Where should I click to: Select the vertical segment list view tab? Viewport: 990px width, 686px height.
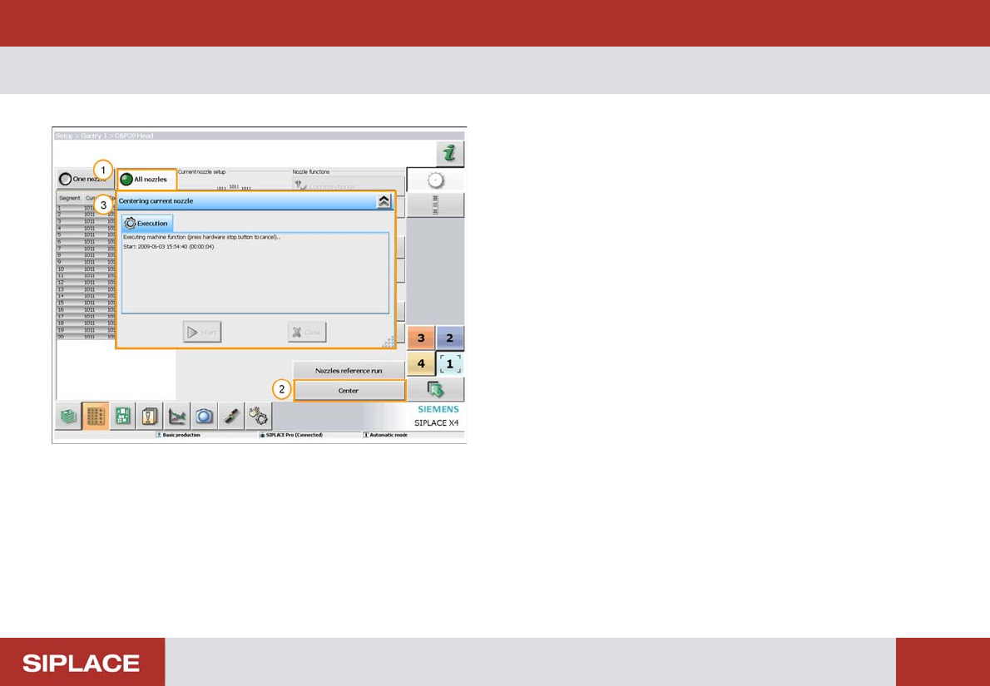pyautogui.click(x=436, y=205)
